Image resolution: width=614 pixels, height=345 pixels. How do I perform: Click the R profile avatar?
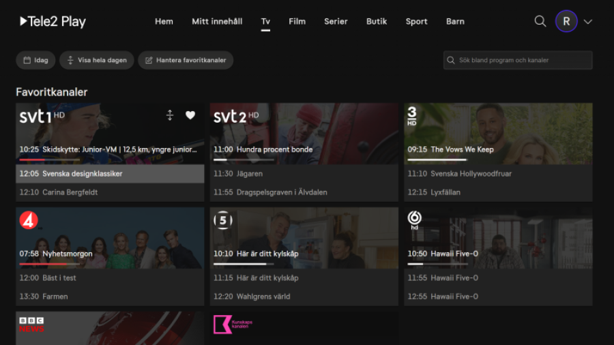tap(566, 21)
